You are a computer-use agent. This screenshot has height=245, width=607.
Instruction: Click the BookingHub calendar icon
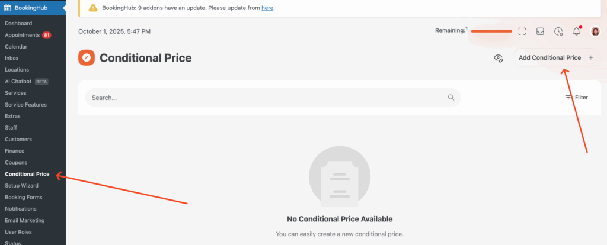(8, 8)
